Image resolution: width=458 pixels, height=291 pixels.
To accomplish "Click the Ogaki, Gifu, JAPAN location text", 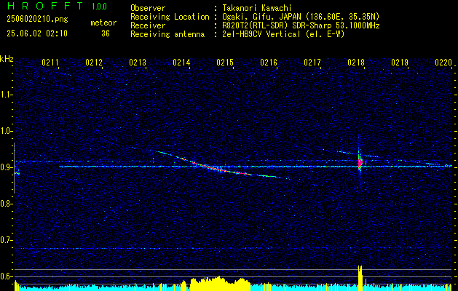I will pos(301,17).
